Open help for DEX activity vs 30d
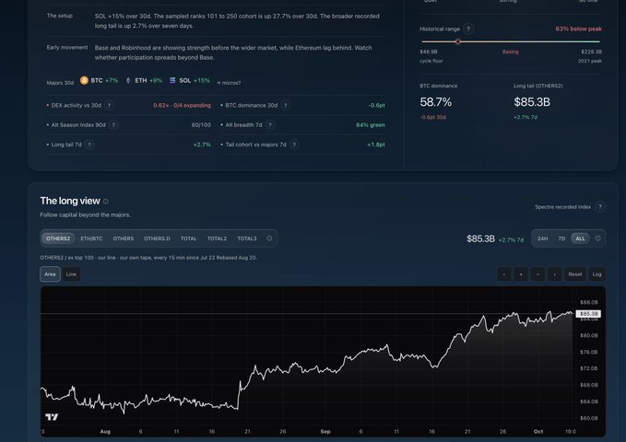This screenshot has height=442, width=626. 109,105
